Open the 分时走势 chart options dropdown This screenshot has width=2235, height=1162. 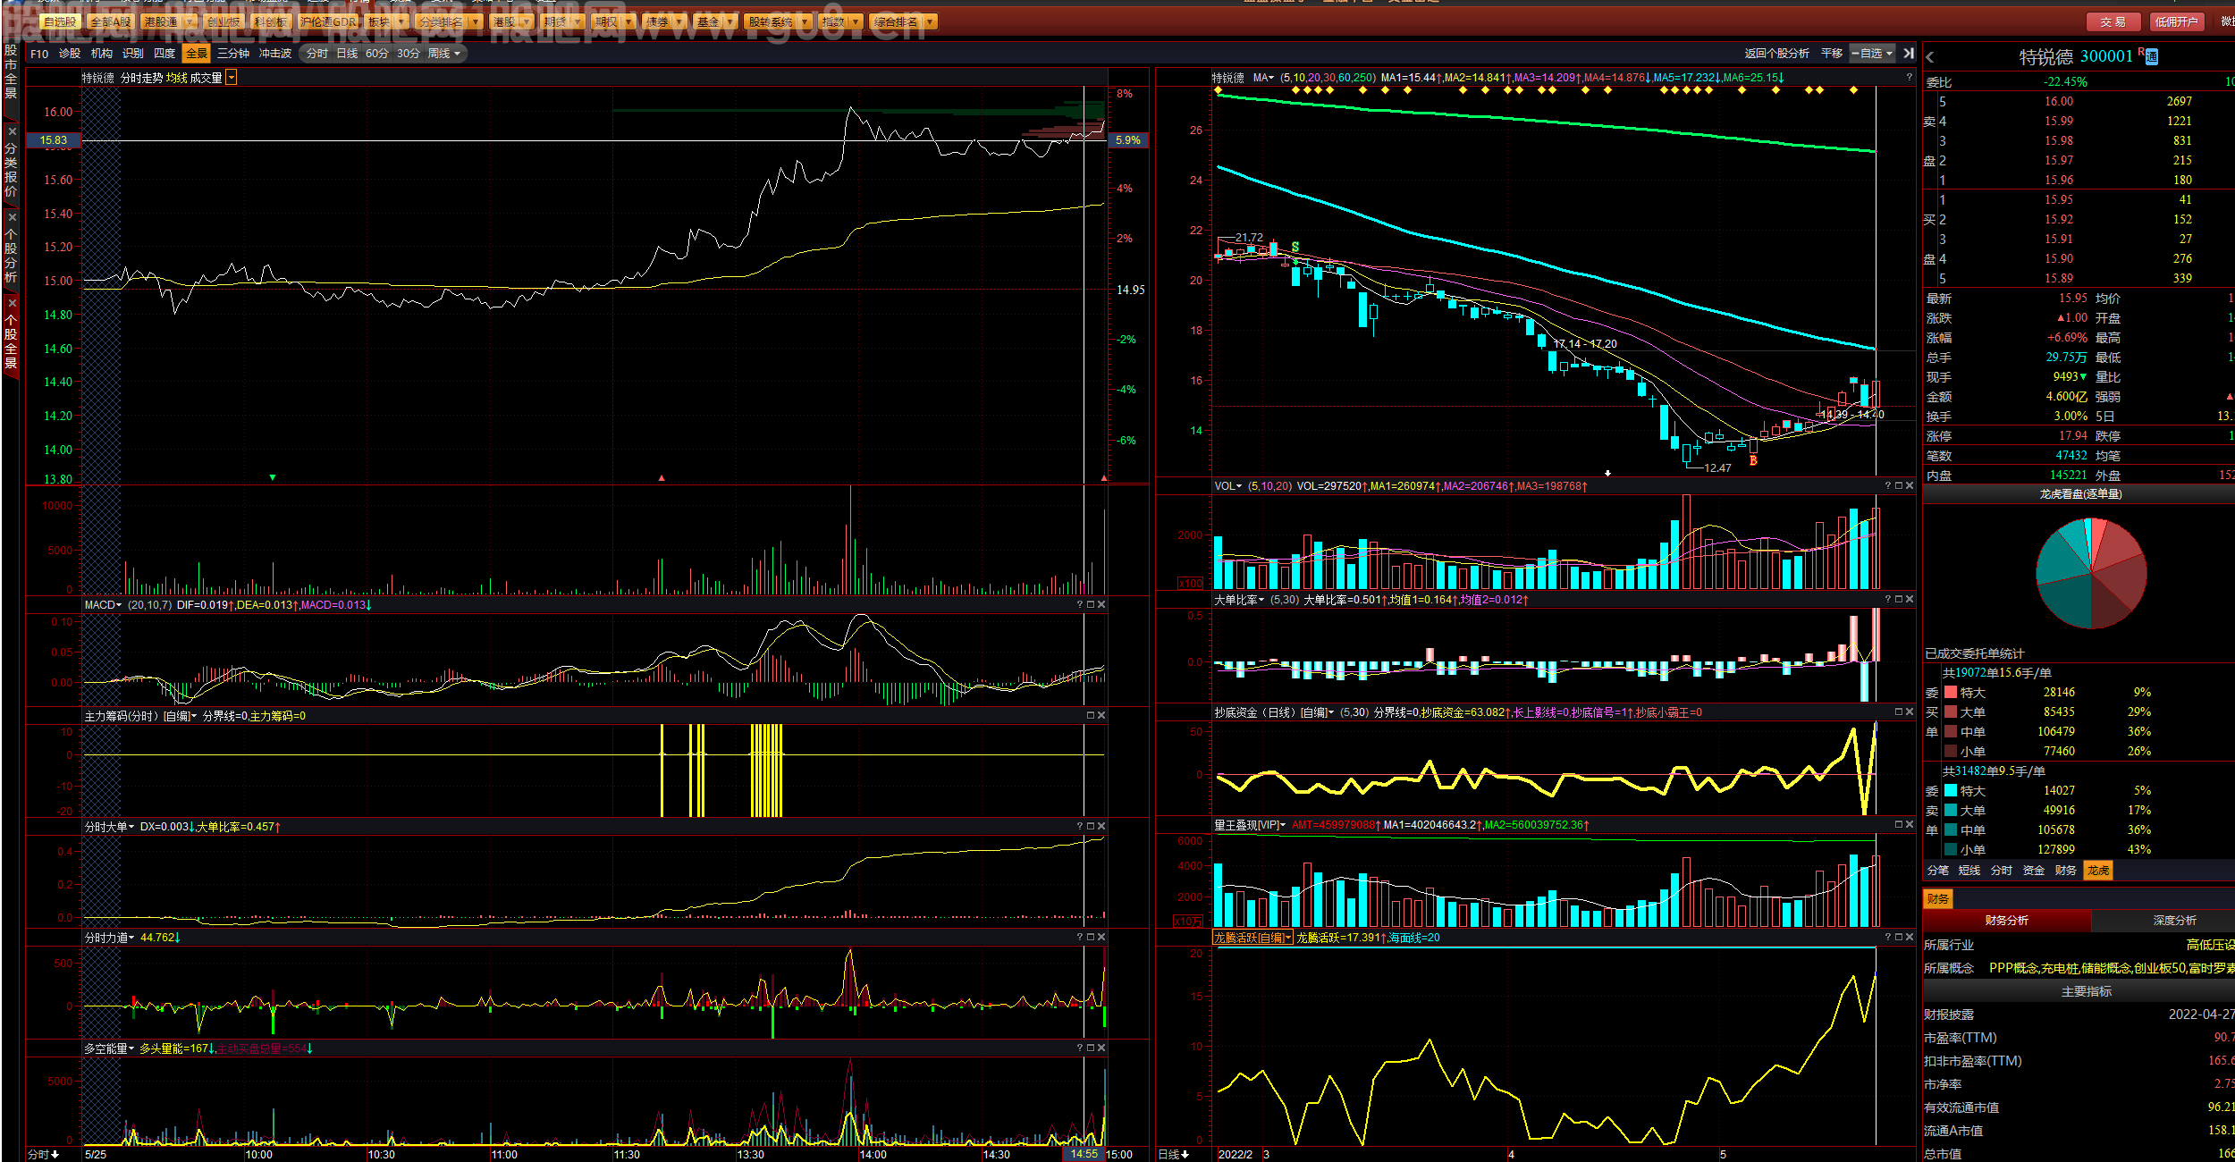tap(232, 78)
